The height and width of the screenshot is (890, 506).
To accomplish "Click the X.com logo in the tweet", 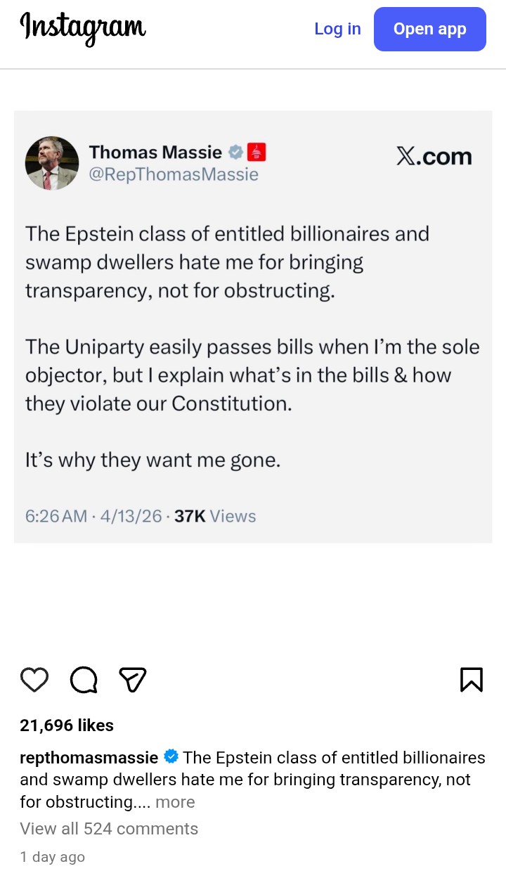I will (434, 157).
